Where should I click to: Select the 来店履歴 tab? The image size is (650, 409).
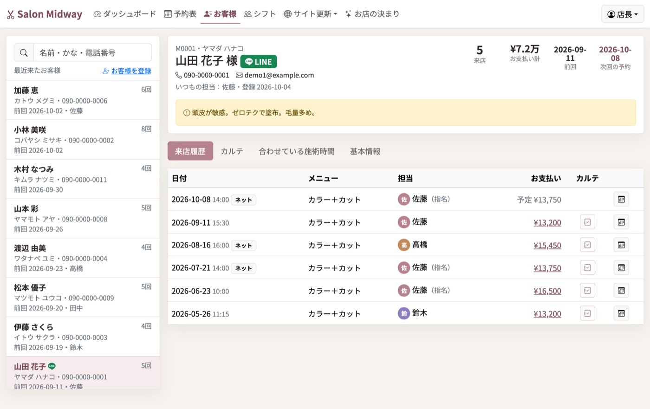coord(190,151)
